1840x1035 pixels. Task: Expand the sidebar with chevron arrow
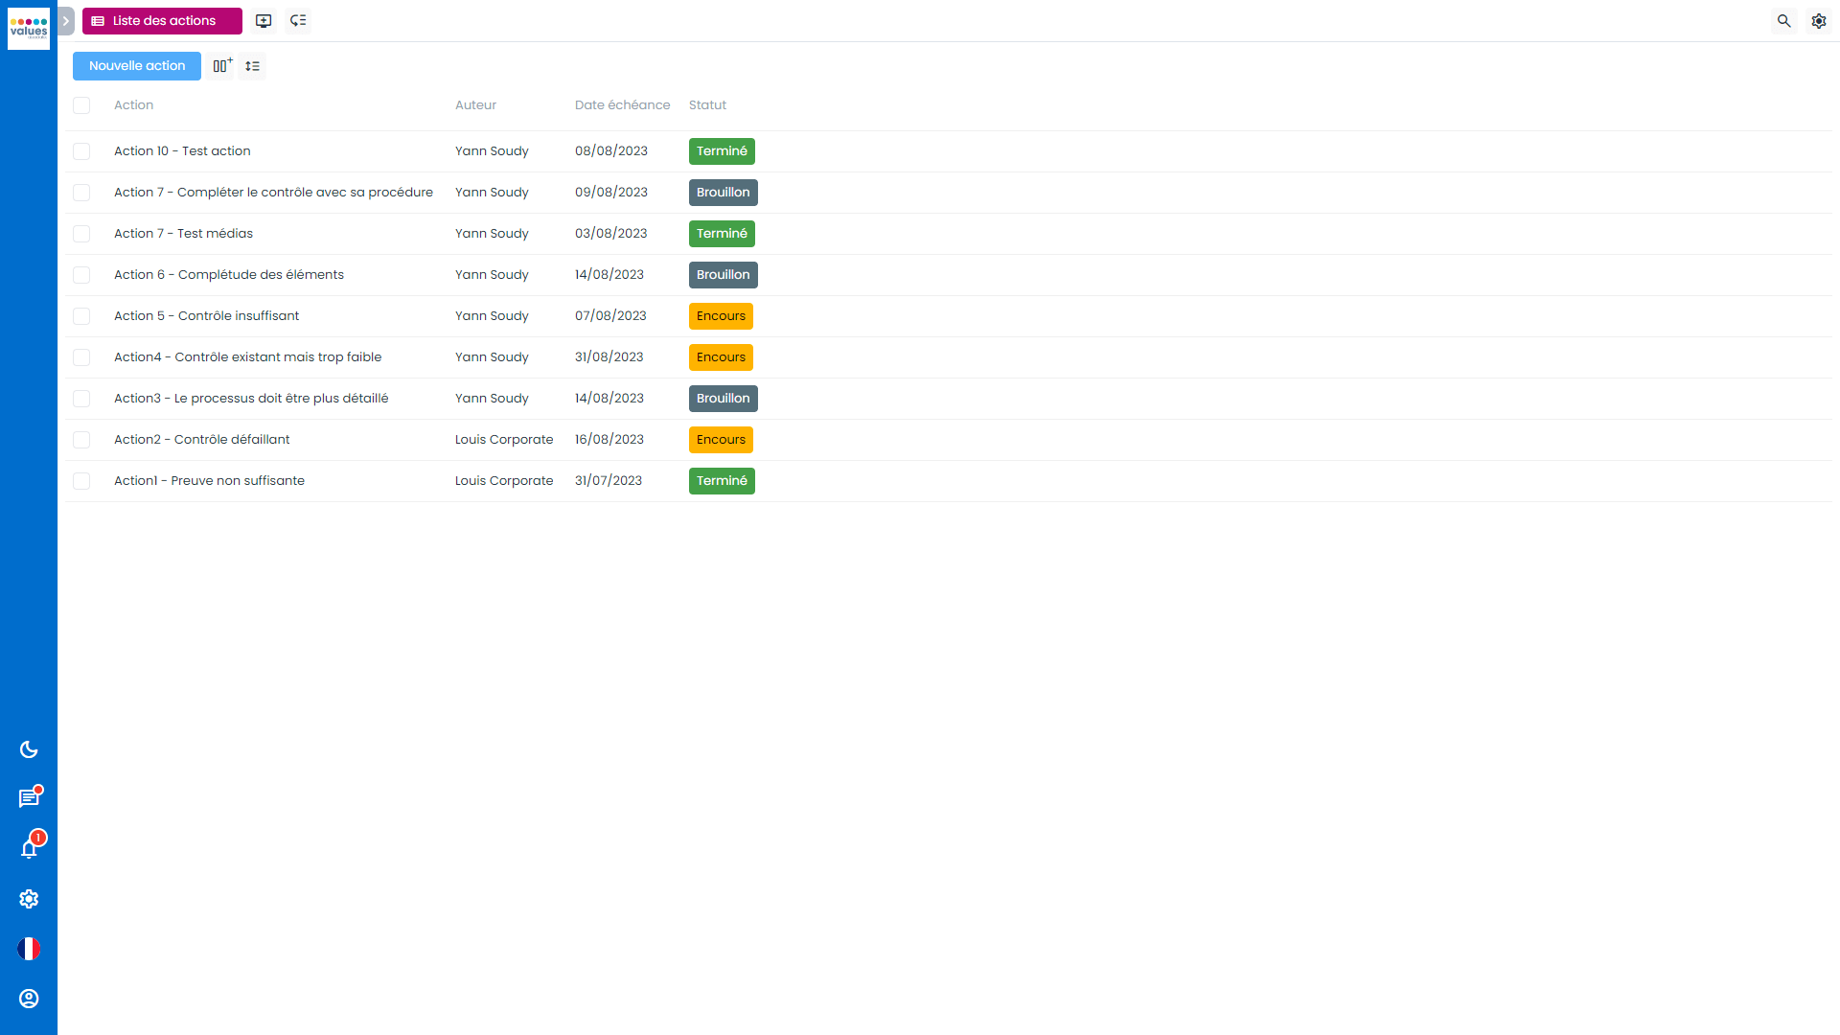[x=66, y=21]
